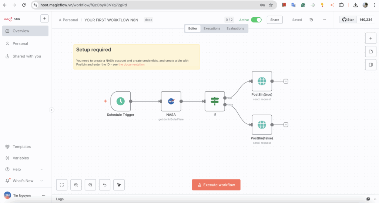Open workflow history clock icon

click(x=311, y=20)
